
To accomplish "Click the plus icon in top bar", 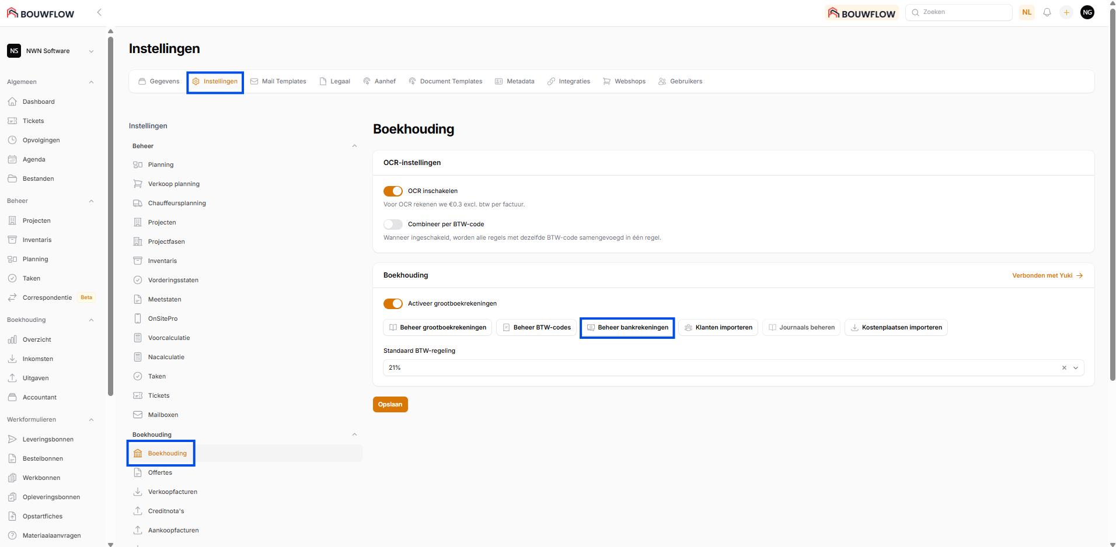I will 1066,12.
